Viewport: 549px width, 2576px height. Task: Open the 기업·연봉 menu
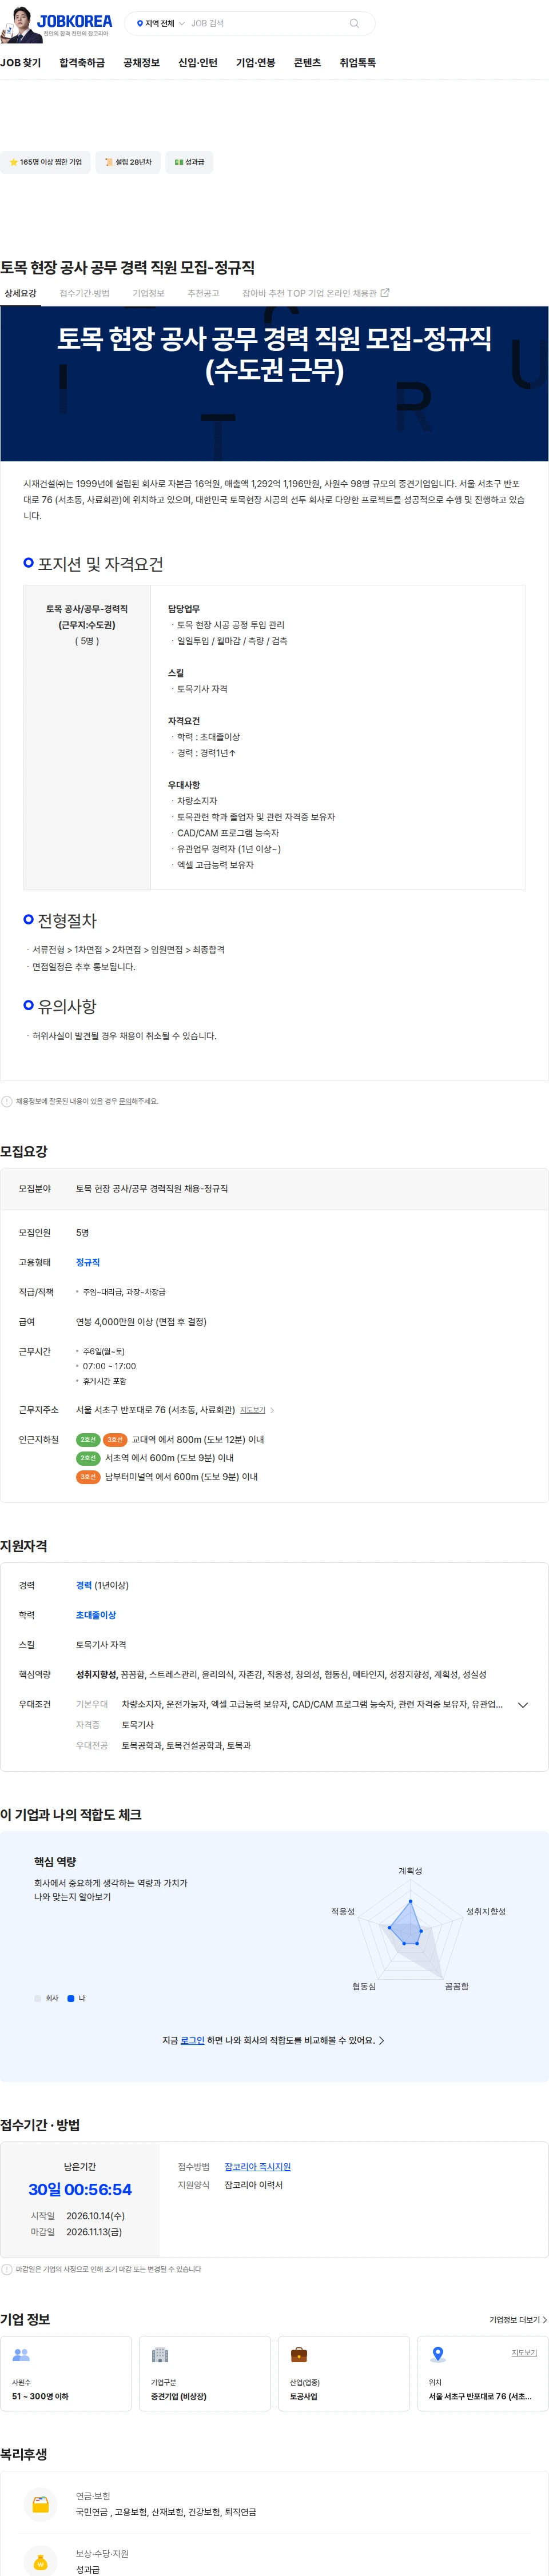(x=255, y=63)
